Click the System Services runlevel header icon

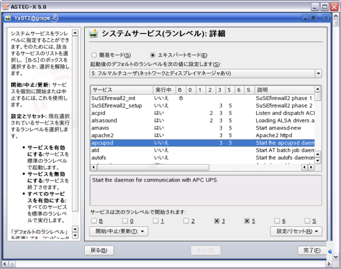(x=94, y=34)
